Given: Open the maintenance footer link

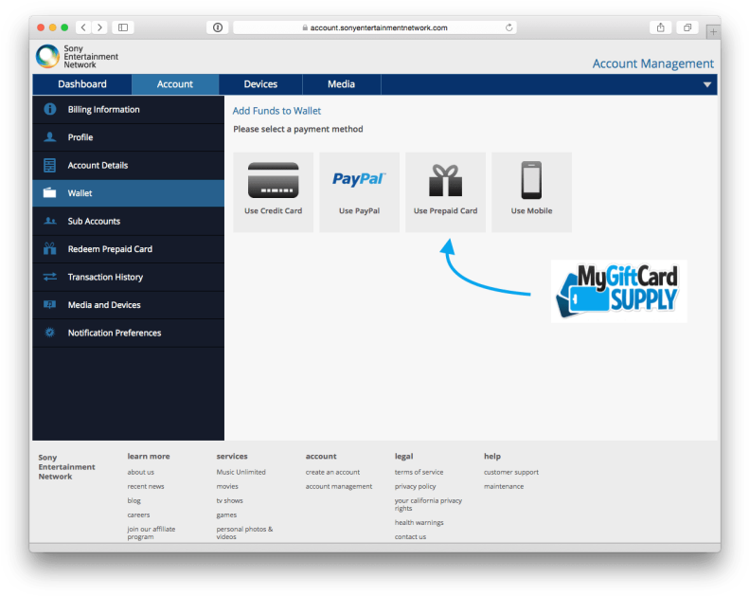Looking at the screenshot, I should [x=504, y=486].
